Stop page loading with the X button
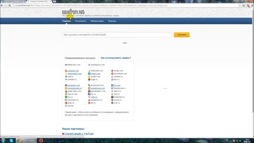Image resolution: width=254 pixels, height=143 pixels. click(10, 5)
